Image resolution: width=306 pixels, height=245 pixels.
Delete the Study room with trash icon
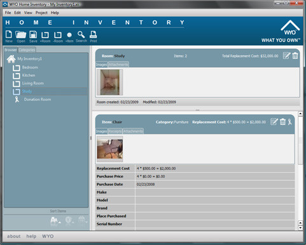click(295, 56)
